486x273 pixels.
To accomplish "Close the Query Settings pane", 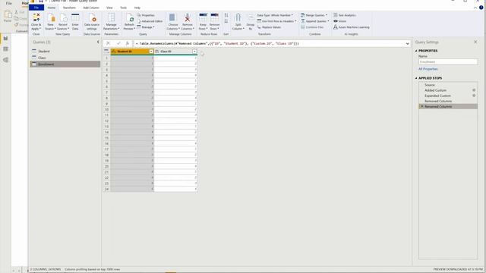I will pyautogui.click(x=475, y=42).
